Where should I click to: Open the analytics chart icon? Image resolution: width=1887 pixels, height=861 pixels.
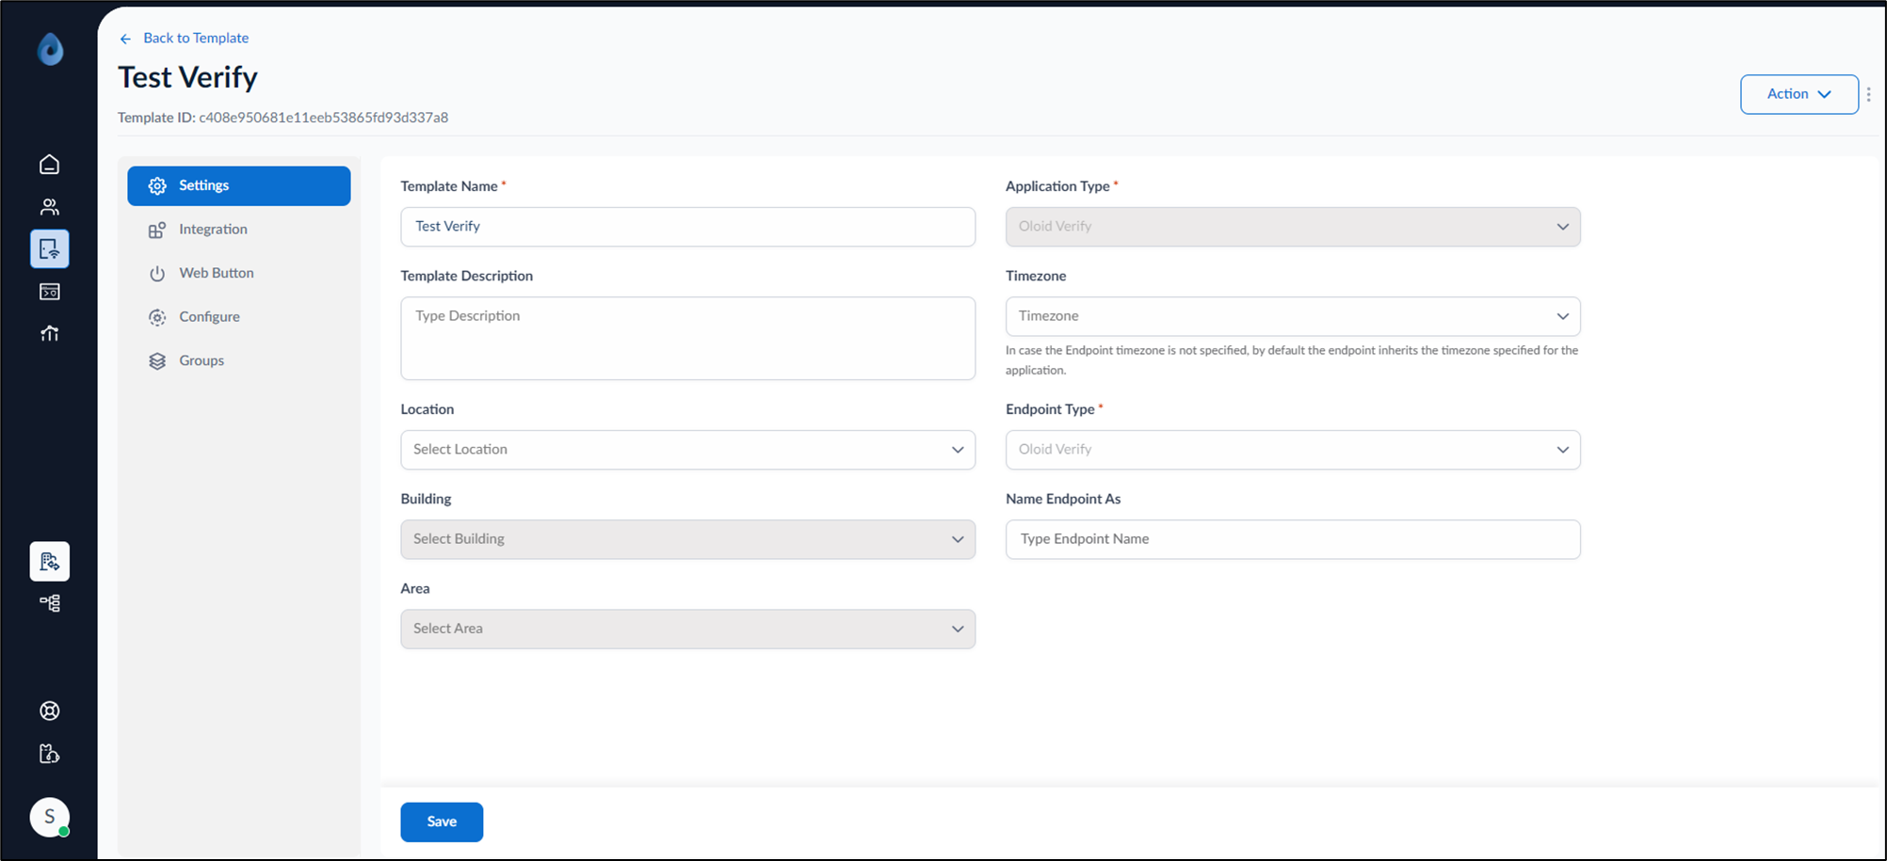coord(50,333)
